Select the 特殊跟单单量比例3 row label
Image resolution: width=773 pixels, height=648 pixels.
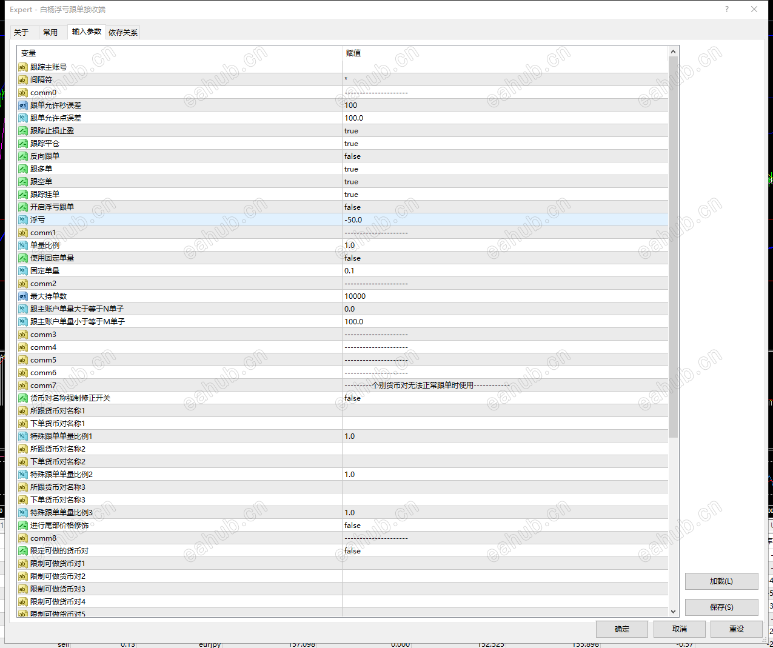[x=62, y=513]
